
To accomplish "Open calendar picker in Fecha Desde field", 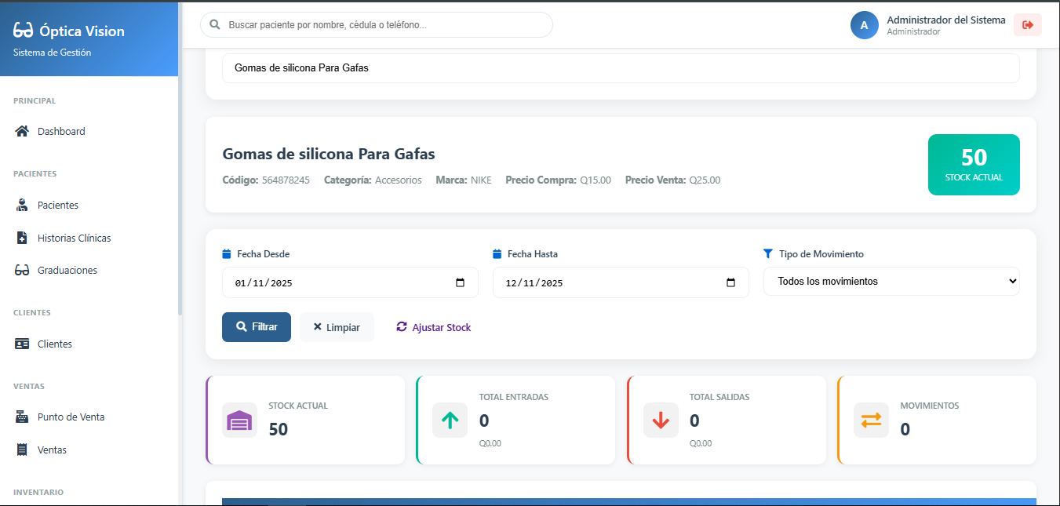I will 461,283.
